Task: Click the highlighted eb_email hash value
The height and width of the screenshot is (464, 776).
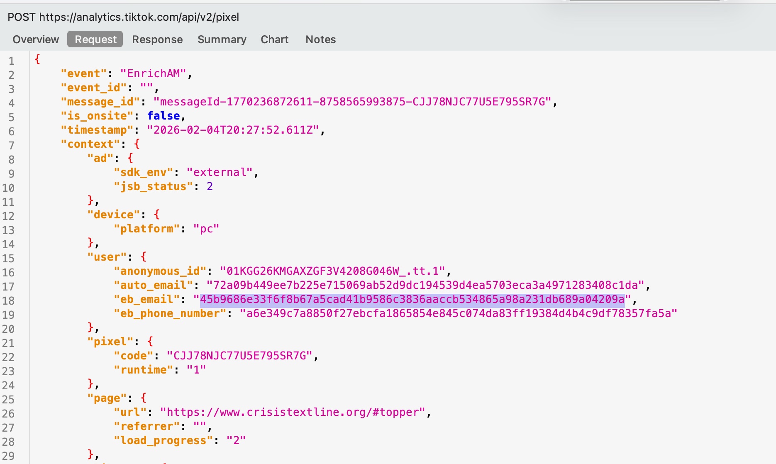Action: 412,299
